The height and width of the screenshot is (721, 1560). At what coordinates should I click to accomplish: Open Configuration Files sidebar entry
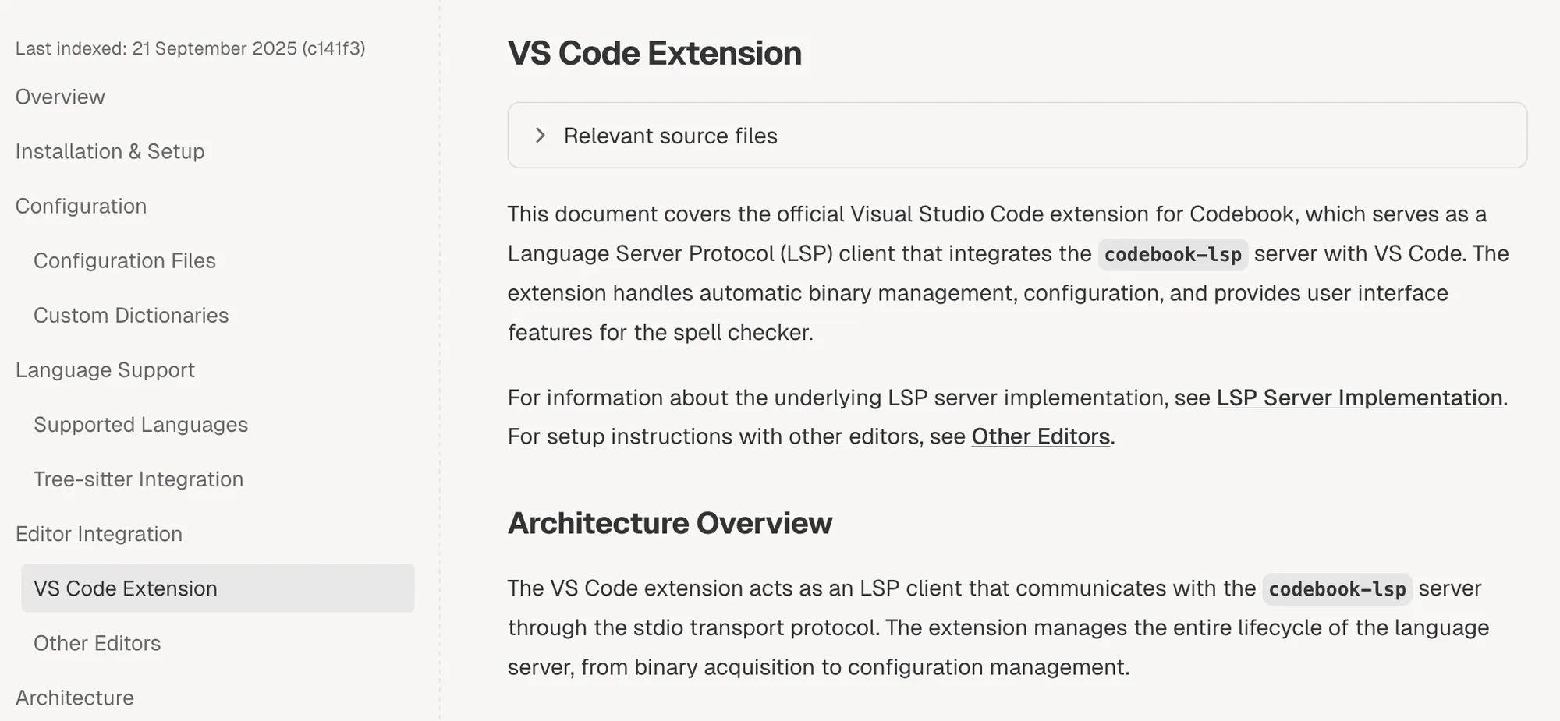tap(125, 260)
